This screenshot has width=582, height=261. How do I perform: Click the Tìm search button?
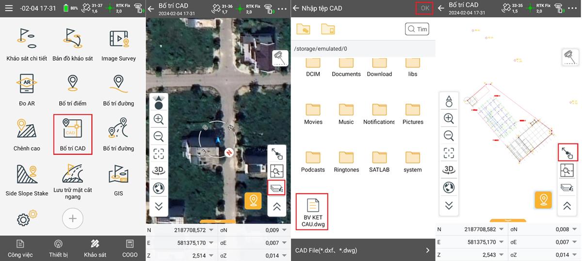[417, 29]
